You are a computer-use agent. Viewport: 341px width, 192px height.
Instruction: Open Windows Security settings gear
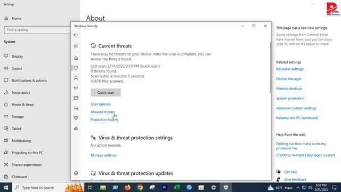(x=76, y=173)
